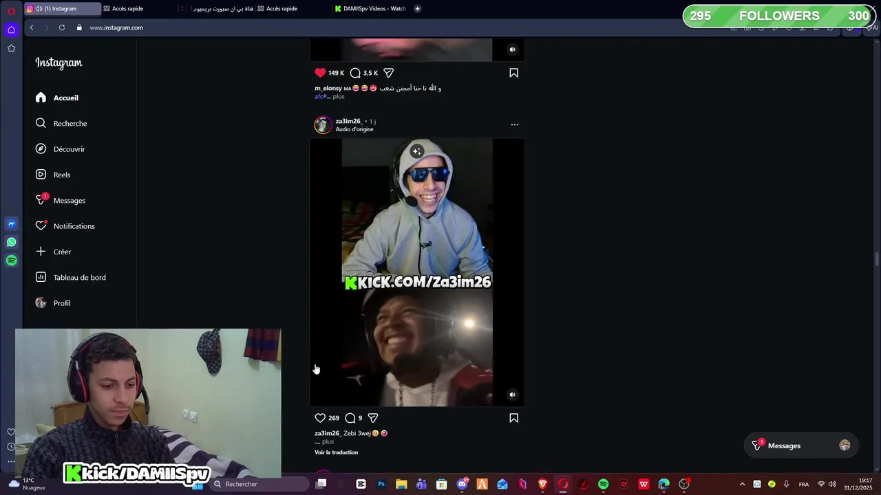Open za3im26_ profile avatar

coord(323,124)
